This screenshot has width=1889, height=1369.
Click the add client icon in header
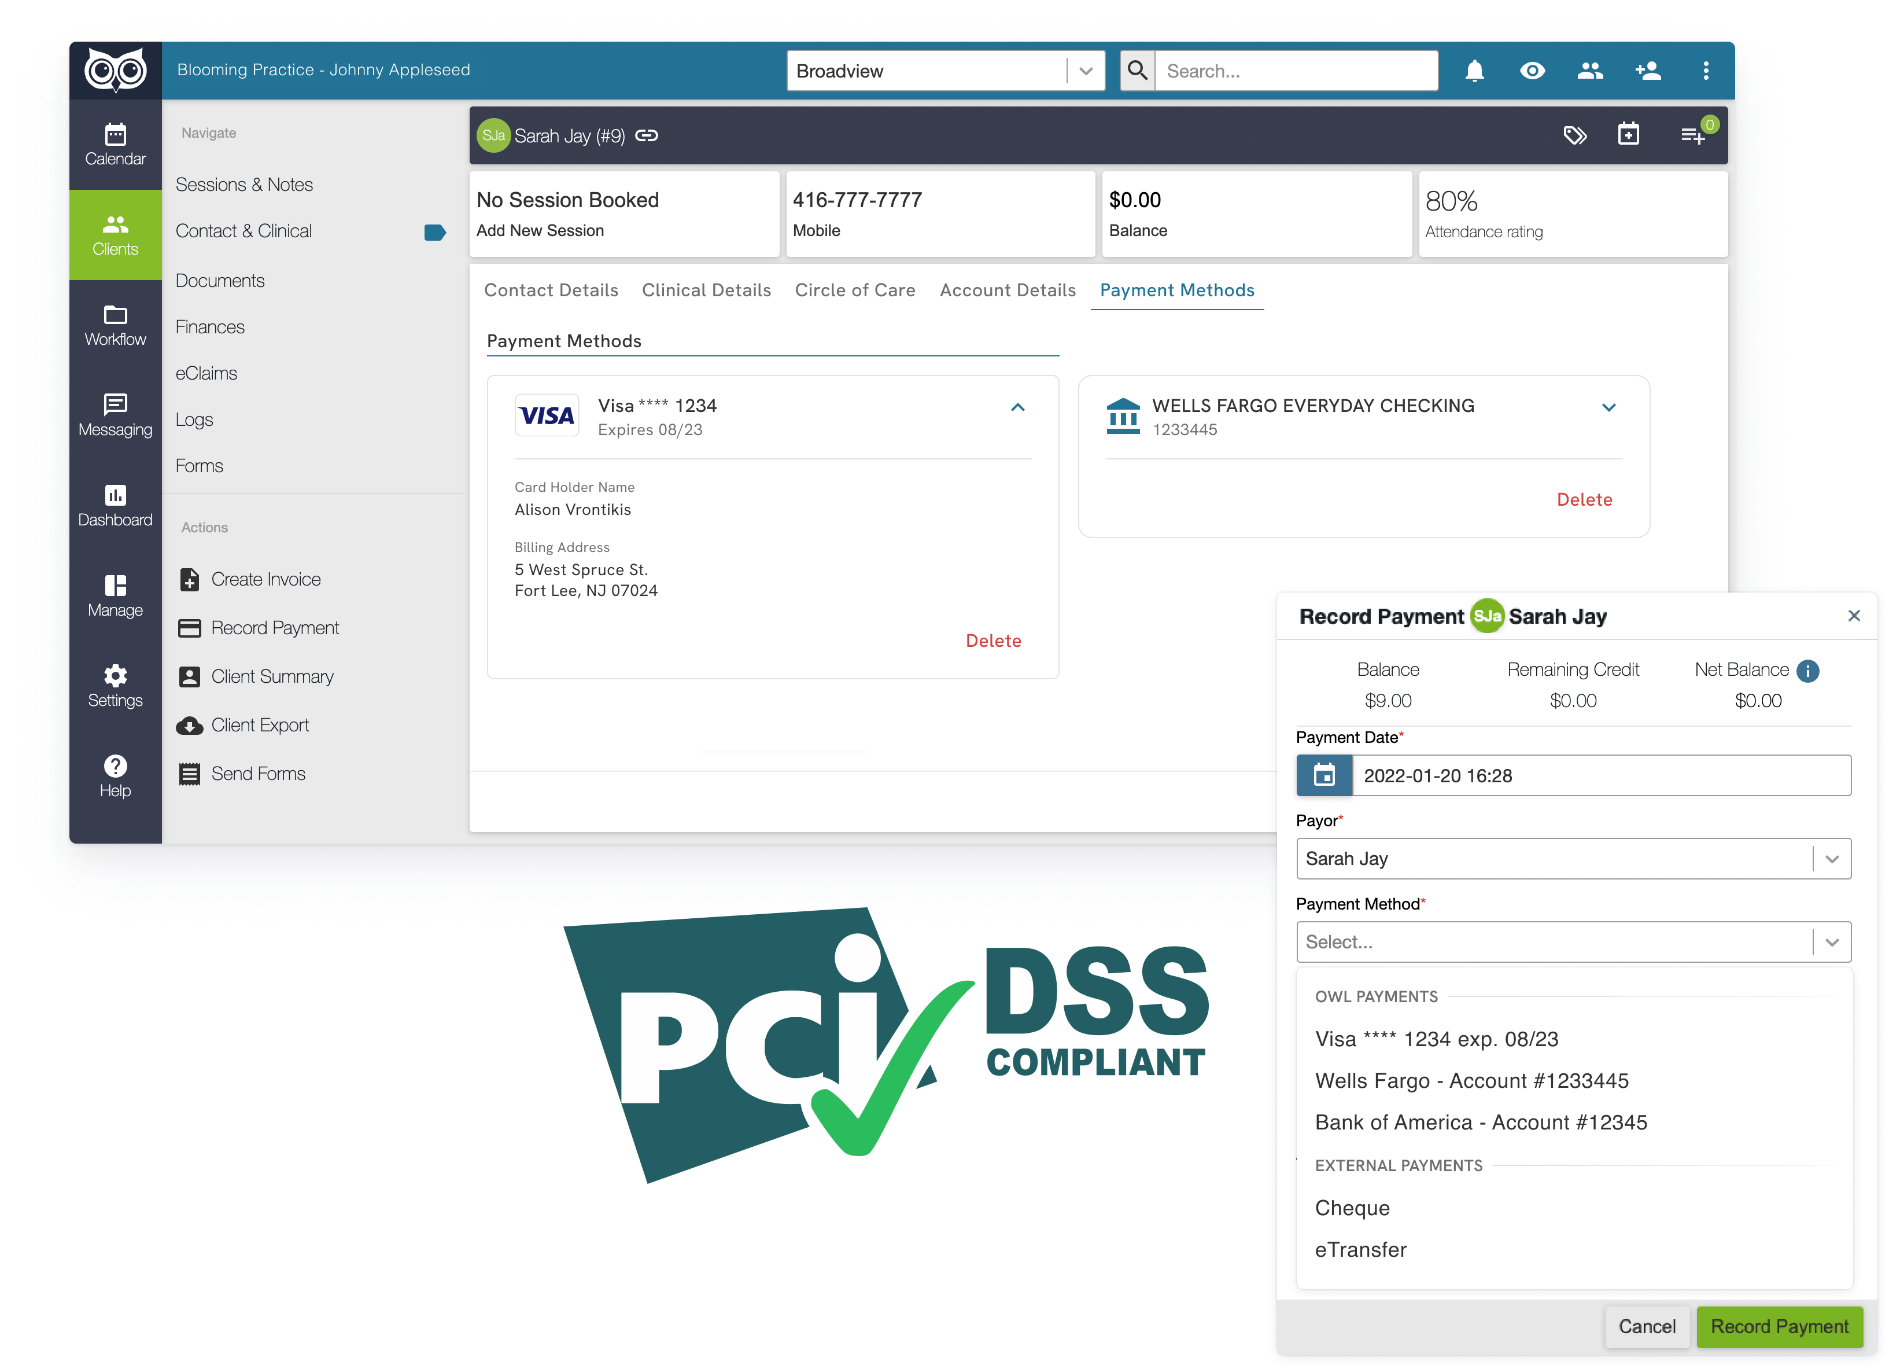pyautogui.click(x=1647, y=71)
